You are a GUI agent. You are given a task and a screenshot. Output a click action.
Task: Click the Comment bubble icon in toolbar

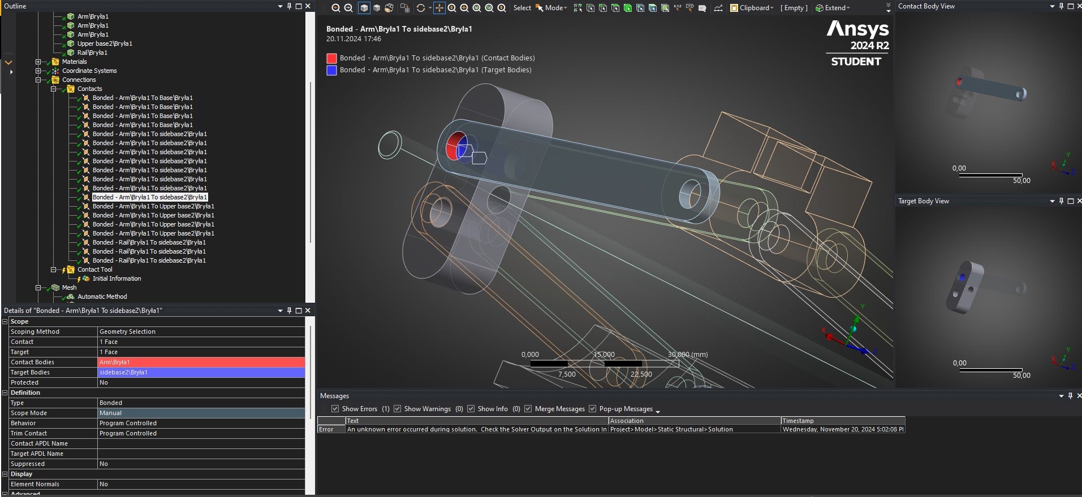click(702, 8)
